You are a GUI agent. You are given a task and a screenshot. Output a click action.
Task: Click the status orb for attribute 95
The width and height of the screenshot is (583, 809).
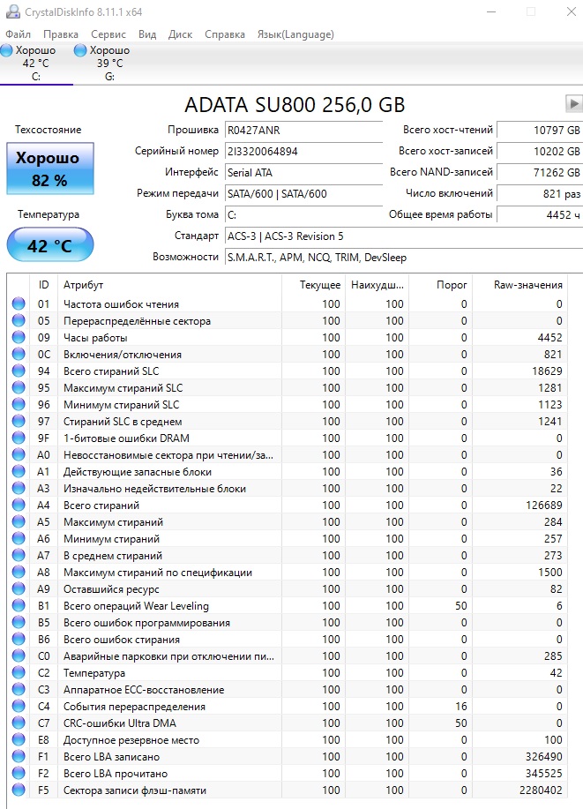pos(19,387)
